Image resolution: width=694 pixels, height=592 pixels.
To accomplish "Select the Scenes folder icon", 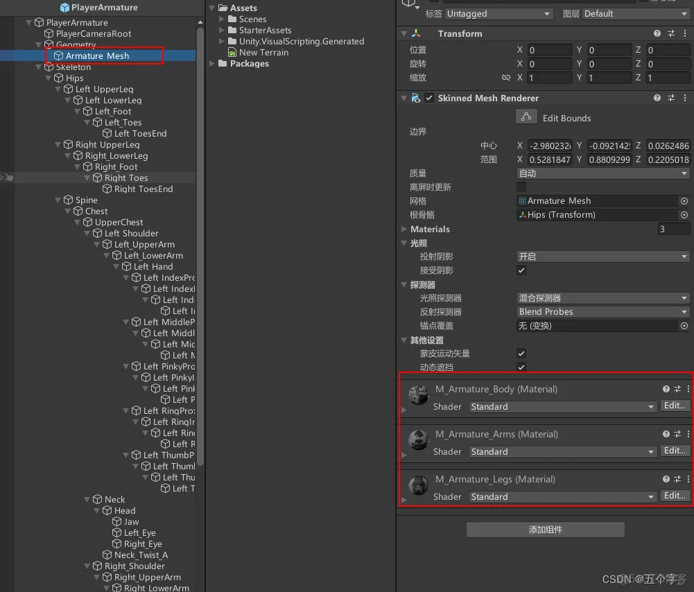I will click(x=232, y=19).
